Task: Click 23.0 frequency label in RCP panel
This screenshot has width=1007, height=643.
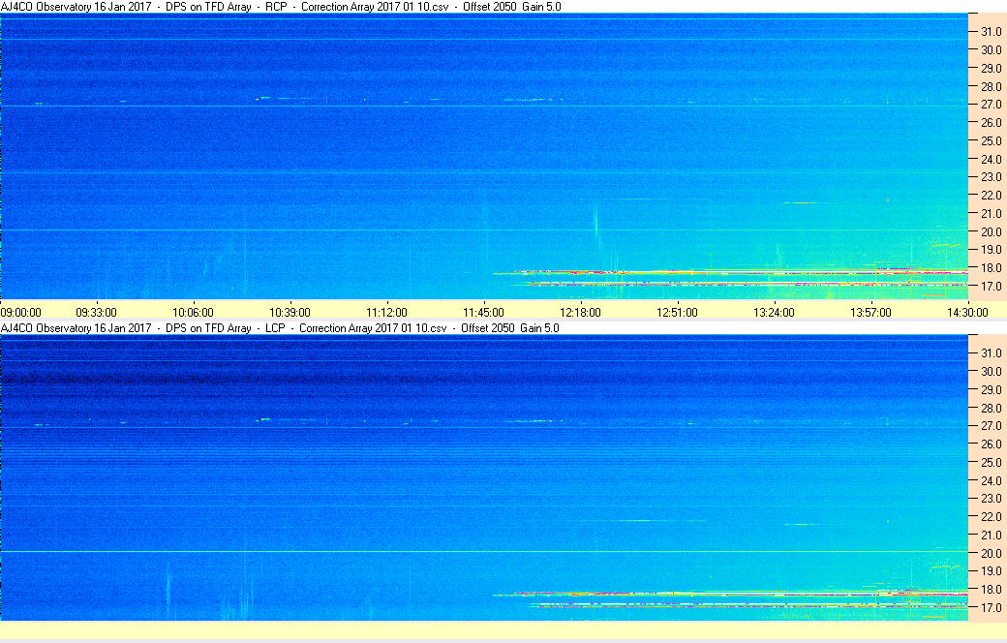Action: coord(991,176)
